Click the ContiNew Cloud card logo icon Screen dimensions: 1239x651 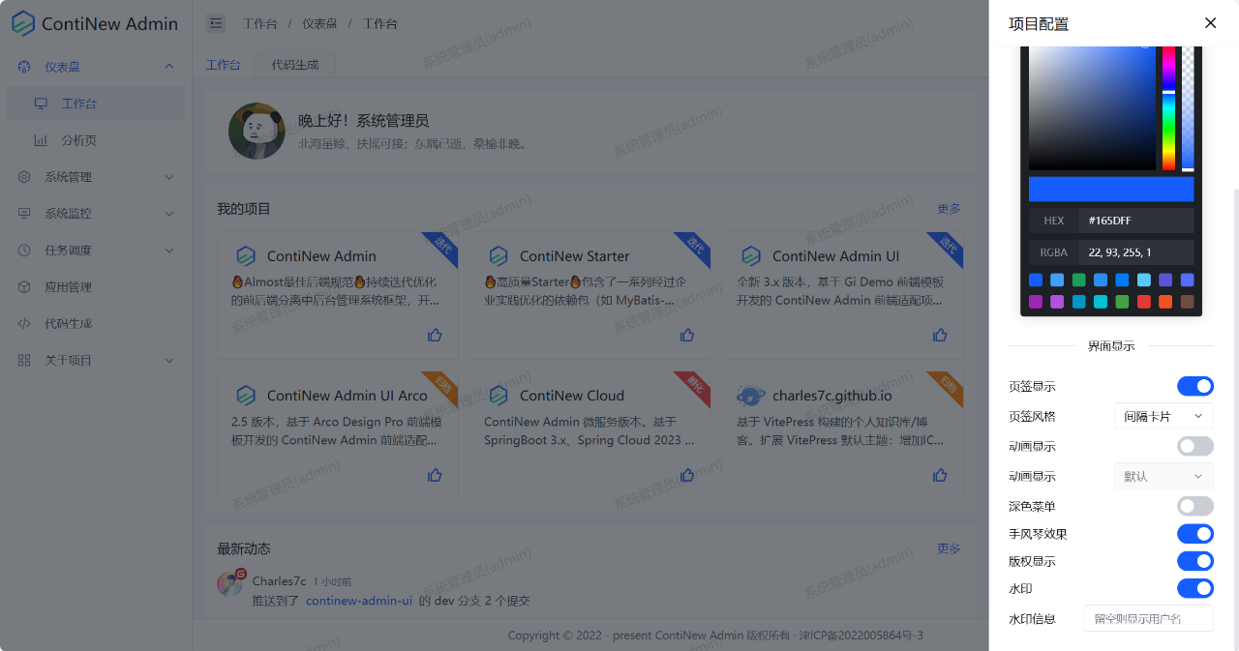(x=499, y=396)
